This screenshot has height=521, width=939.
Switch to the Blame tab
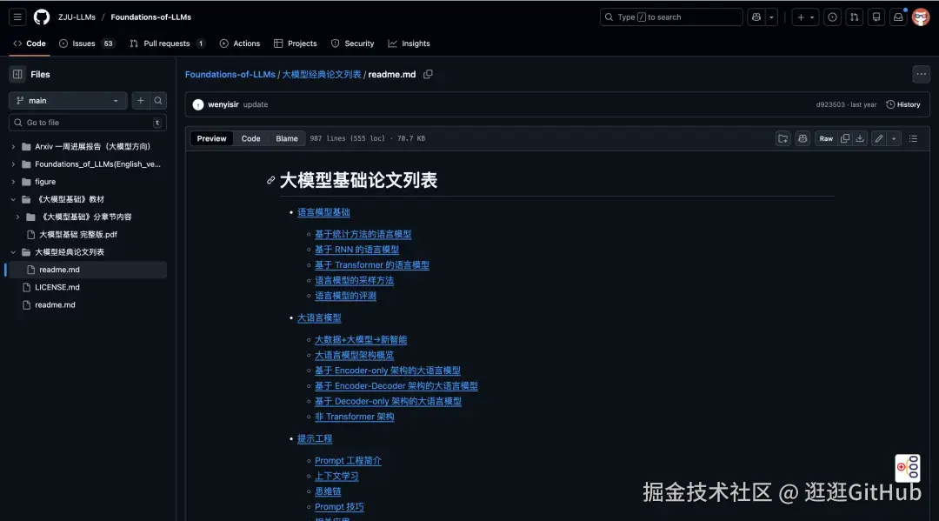click(x=288, y=137)
